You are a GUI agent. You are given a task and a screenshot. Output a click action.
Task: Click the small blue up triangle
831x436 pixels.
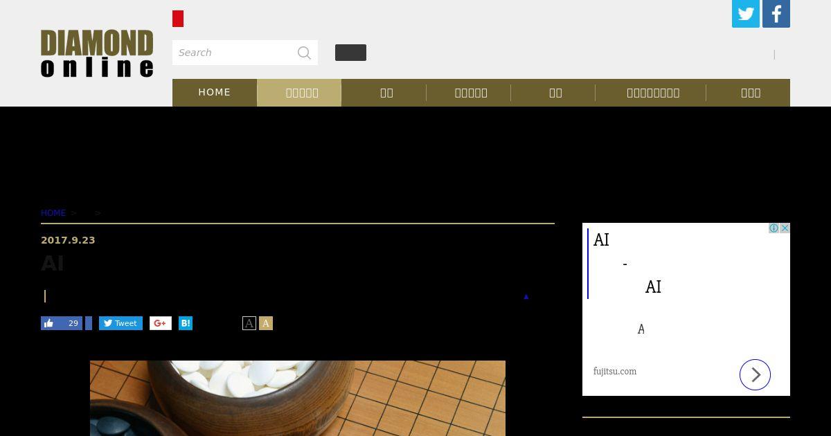coord(526,297)
